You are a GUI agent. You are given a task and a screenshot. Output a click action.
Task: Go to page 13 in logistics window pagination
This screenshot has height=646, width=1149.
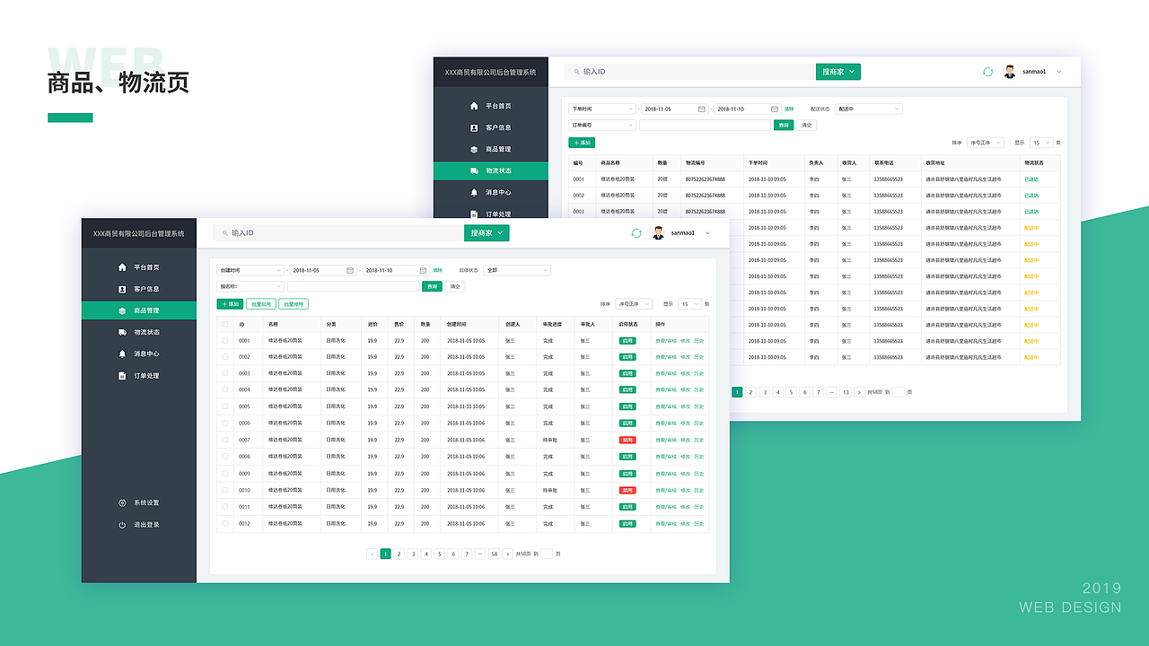click(x=846, y=392)
